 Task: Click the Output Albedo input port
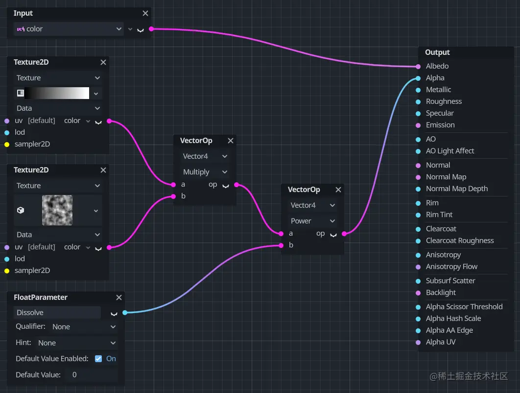(418, 67)
